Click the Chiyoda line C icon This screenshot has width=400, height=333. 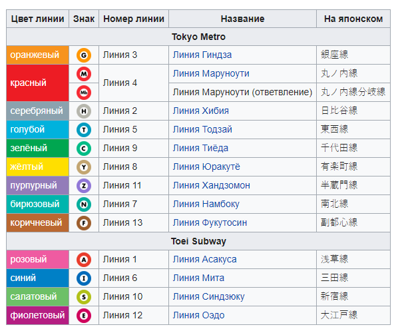[x=84, y=149]
